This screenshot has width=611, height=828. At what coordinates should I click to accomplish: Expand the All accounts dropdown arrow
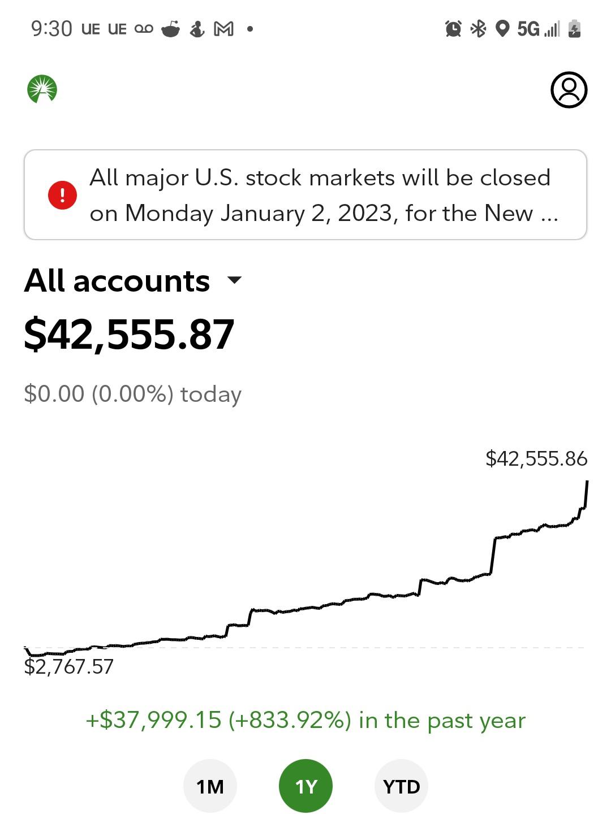(x=234, y=280)
